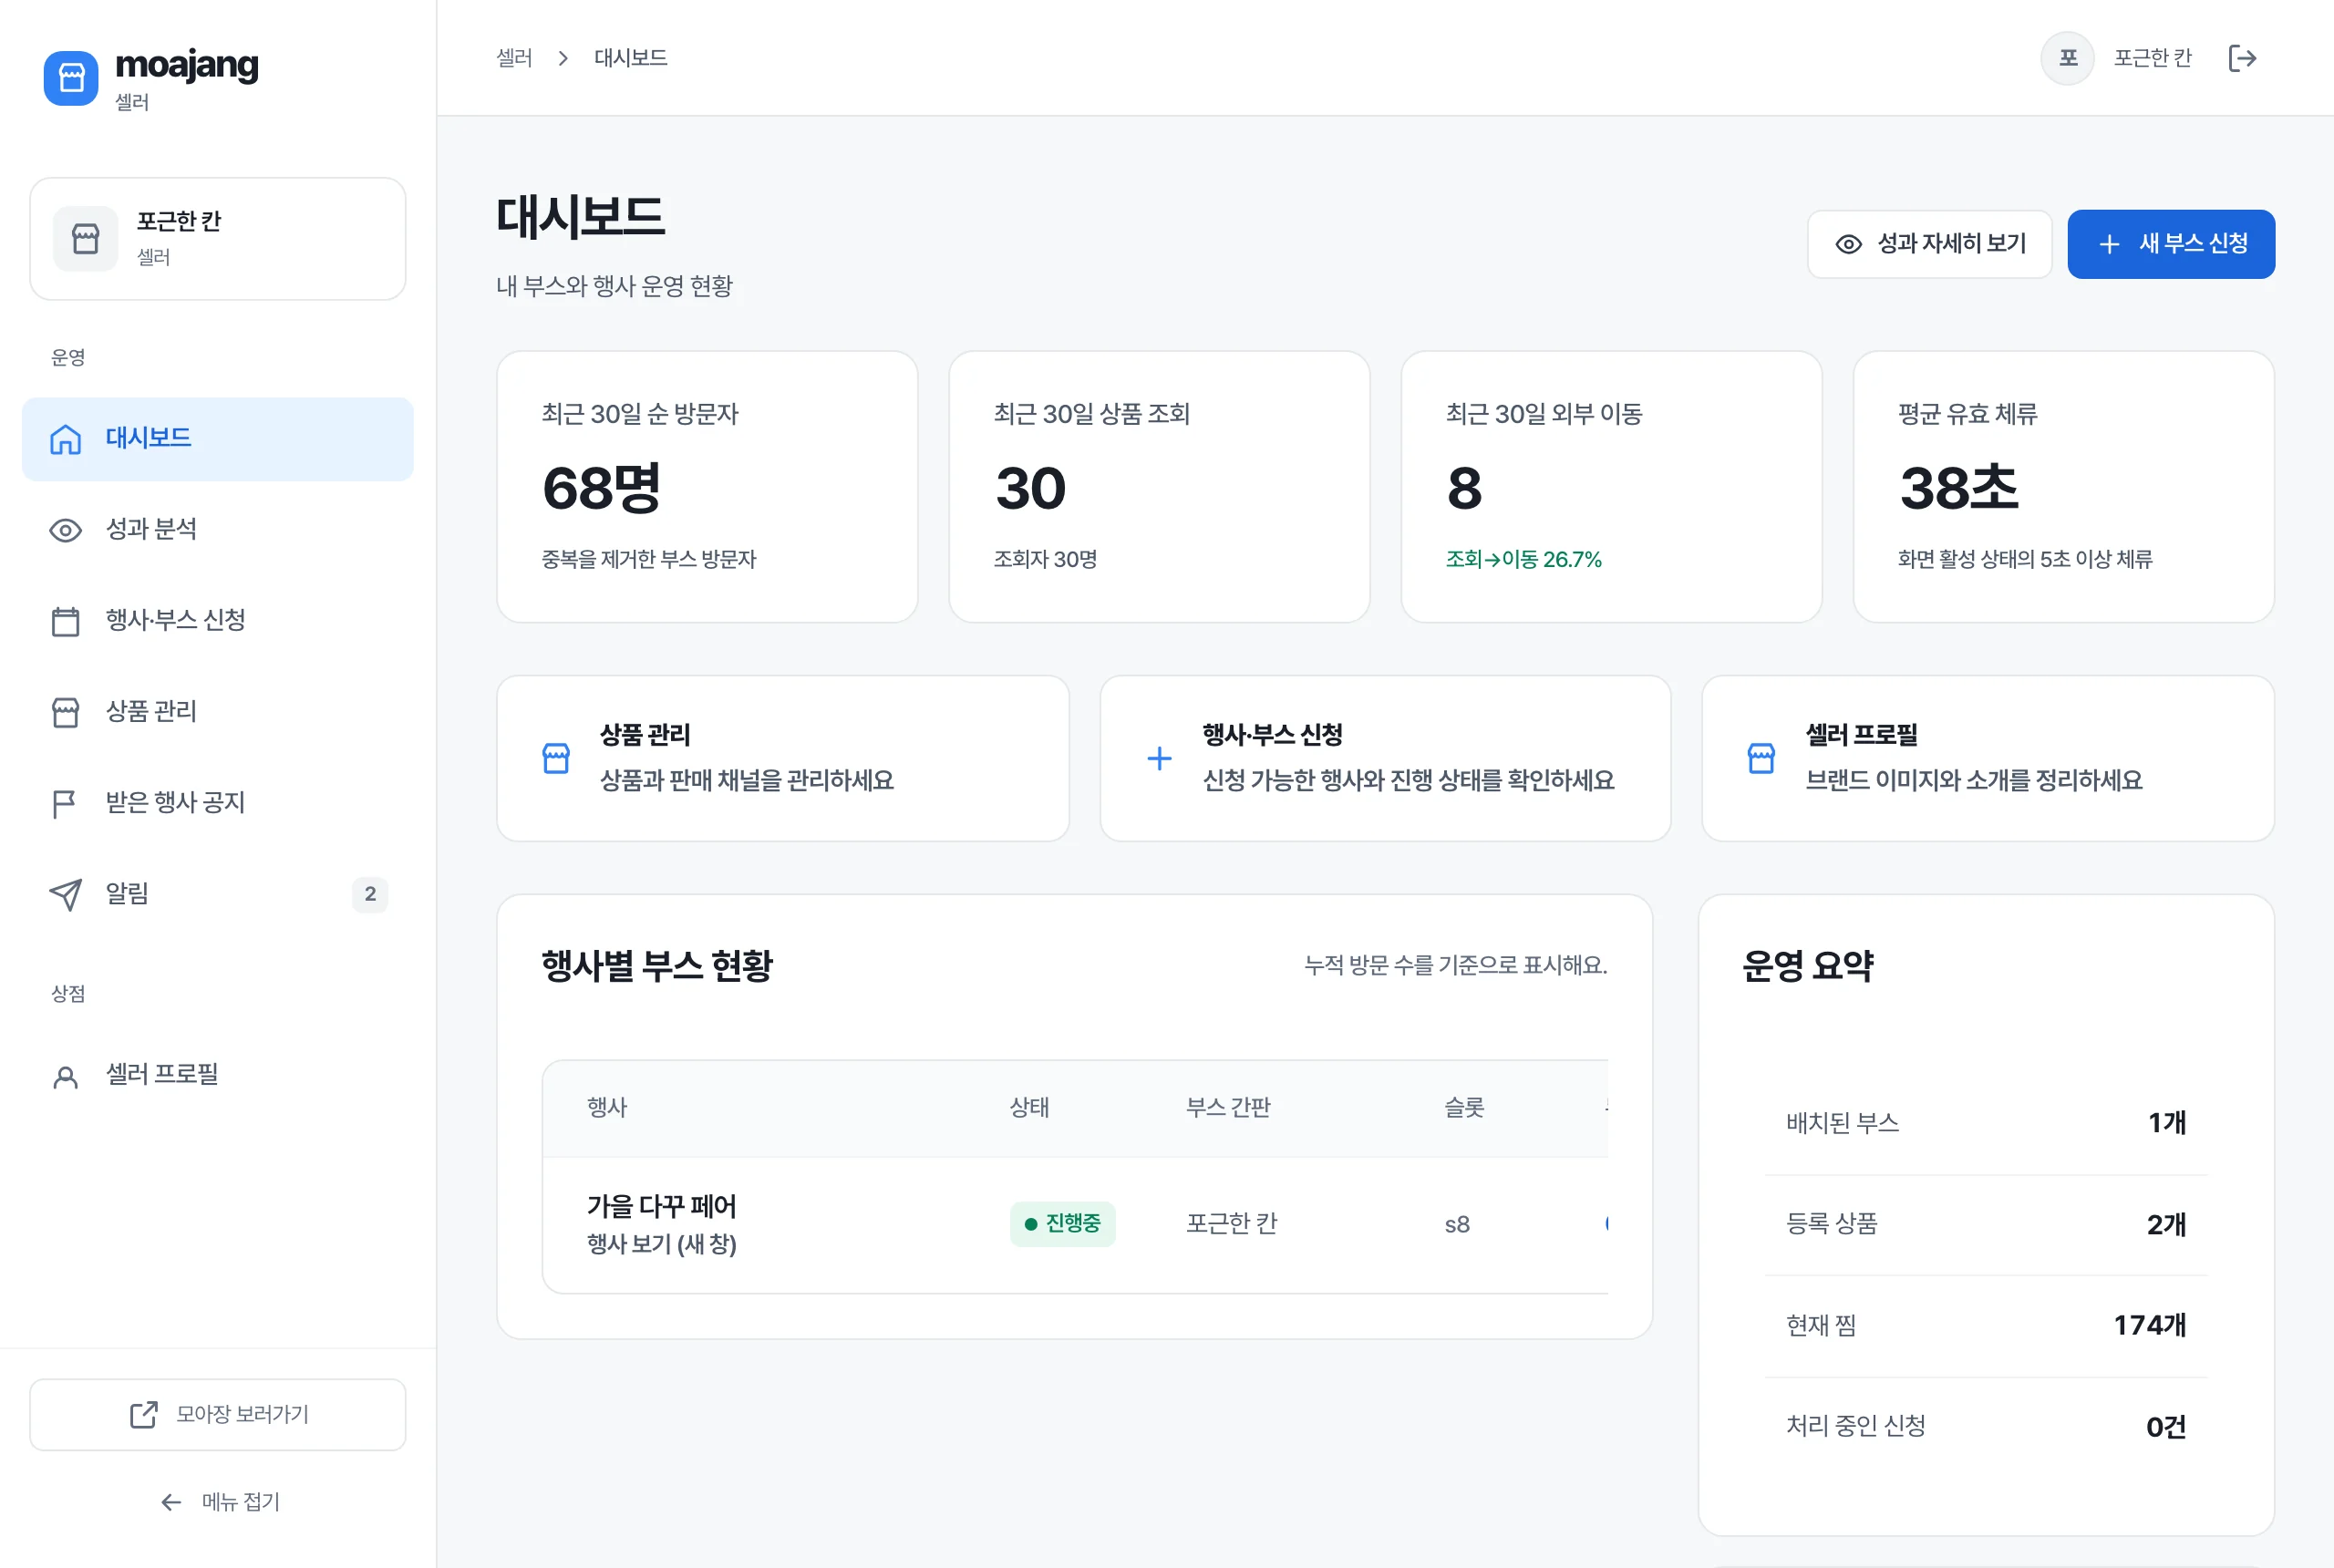Click the 가을 다꾸 페어 event name
This screenshot has width=2334, height=1568.
tap(661, 1206)
